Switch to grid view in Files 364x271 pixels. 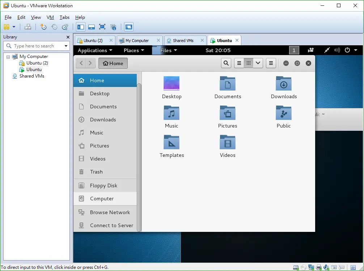pyautogui.click(x=248, y=63)
